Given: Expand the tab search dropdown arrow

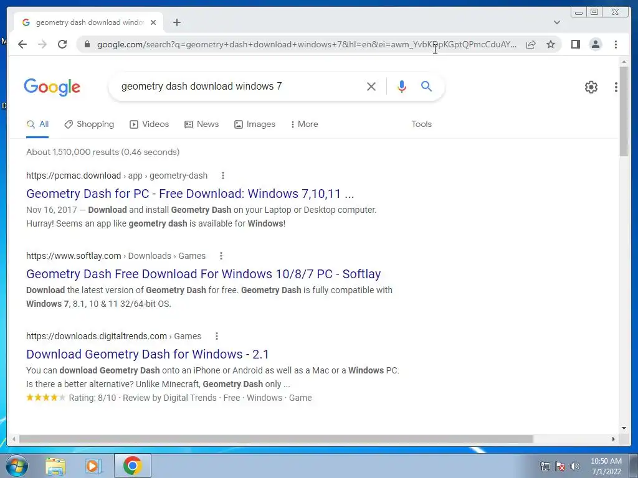Looking at the screenshot, I should coord(556,22).
